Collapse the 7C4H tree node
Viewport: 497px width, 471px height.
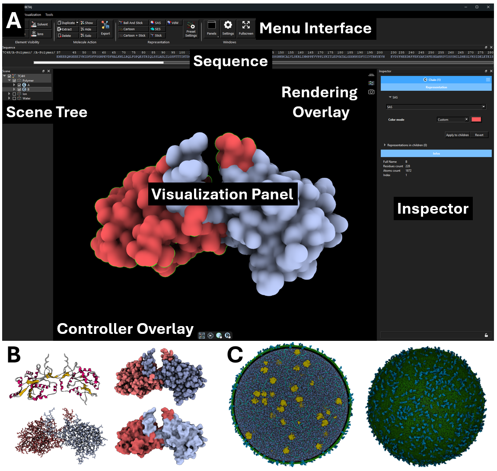coord(4,76)
